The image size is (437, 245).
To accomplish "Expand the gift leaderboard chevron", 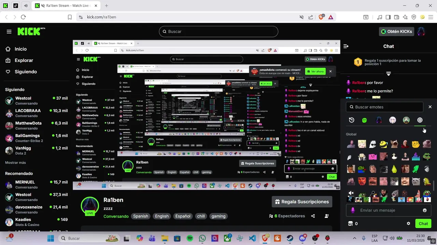I will (389, 73).
